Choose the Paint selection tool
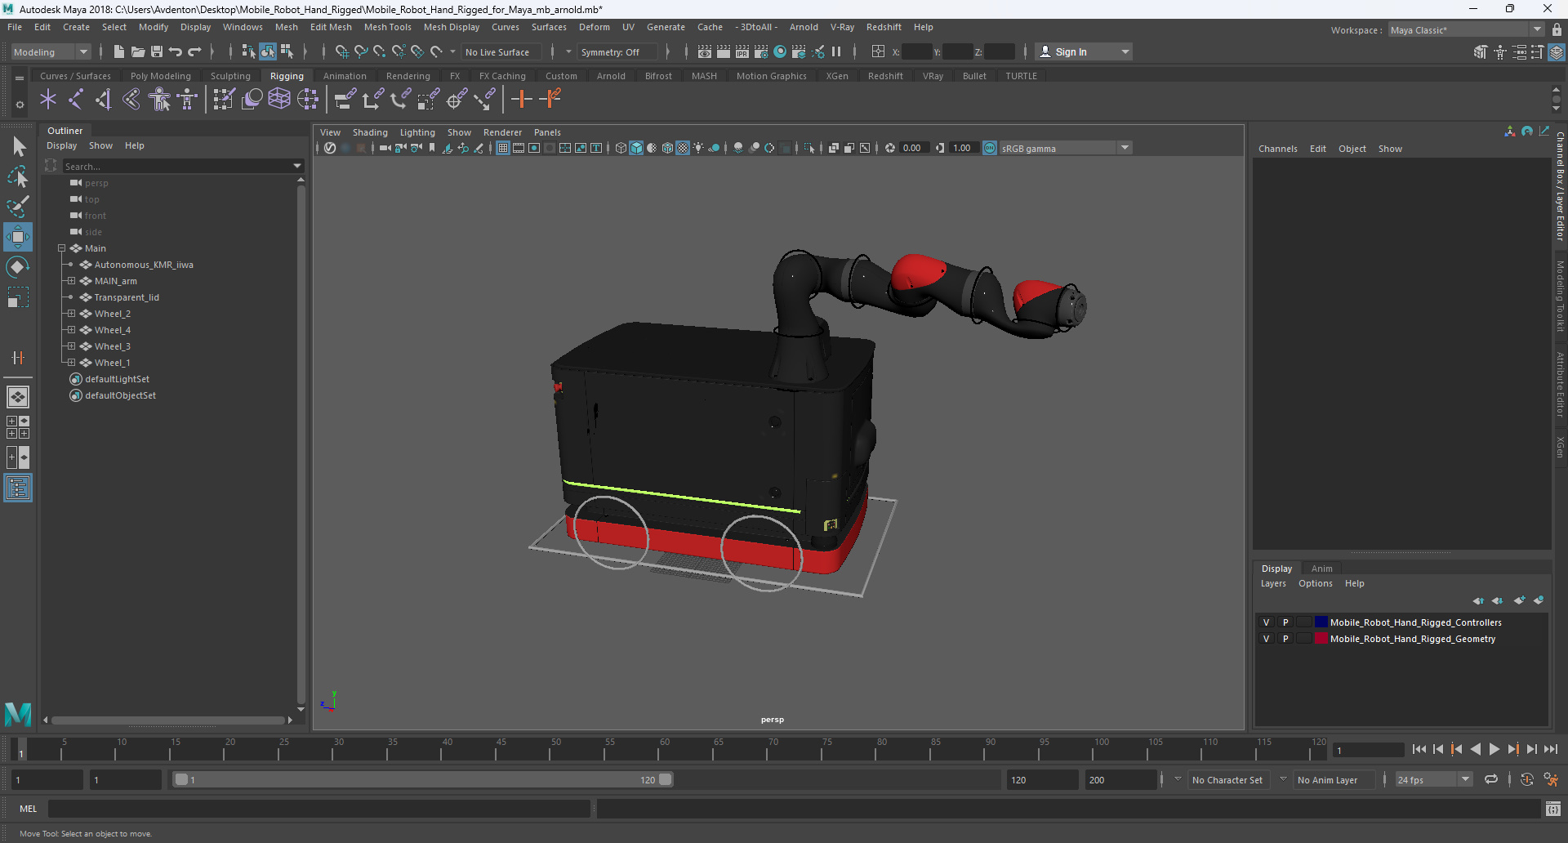 tap(18, 206)
